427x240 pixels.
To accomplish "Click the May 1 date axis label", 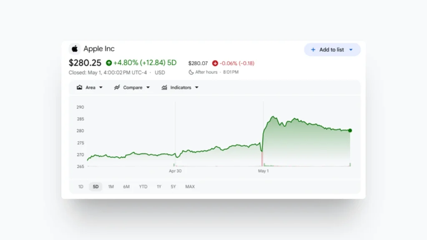I will click(264, 171).
